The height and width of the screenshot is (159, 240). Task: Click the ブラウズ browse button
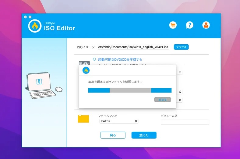click(x=181, y=47)
